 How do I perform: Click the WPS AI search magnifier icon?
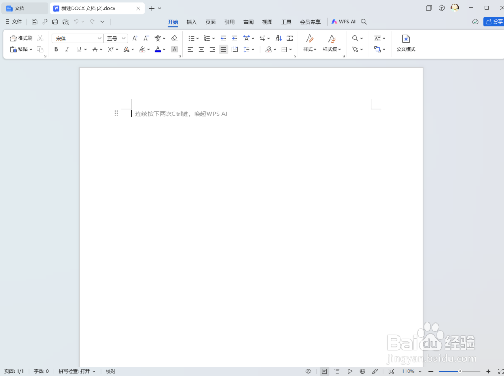[x=364, y=22]
